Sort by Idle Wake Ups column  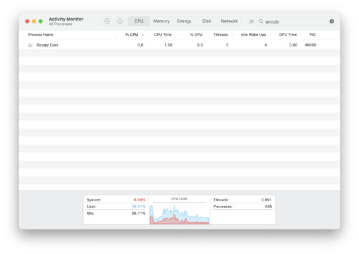[x=253, y=35]
